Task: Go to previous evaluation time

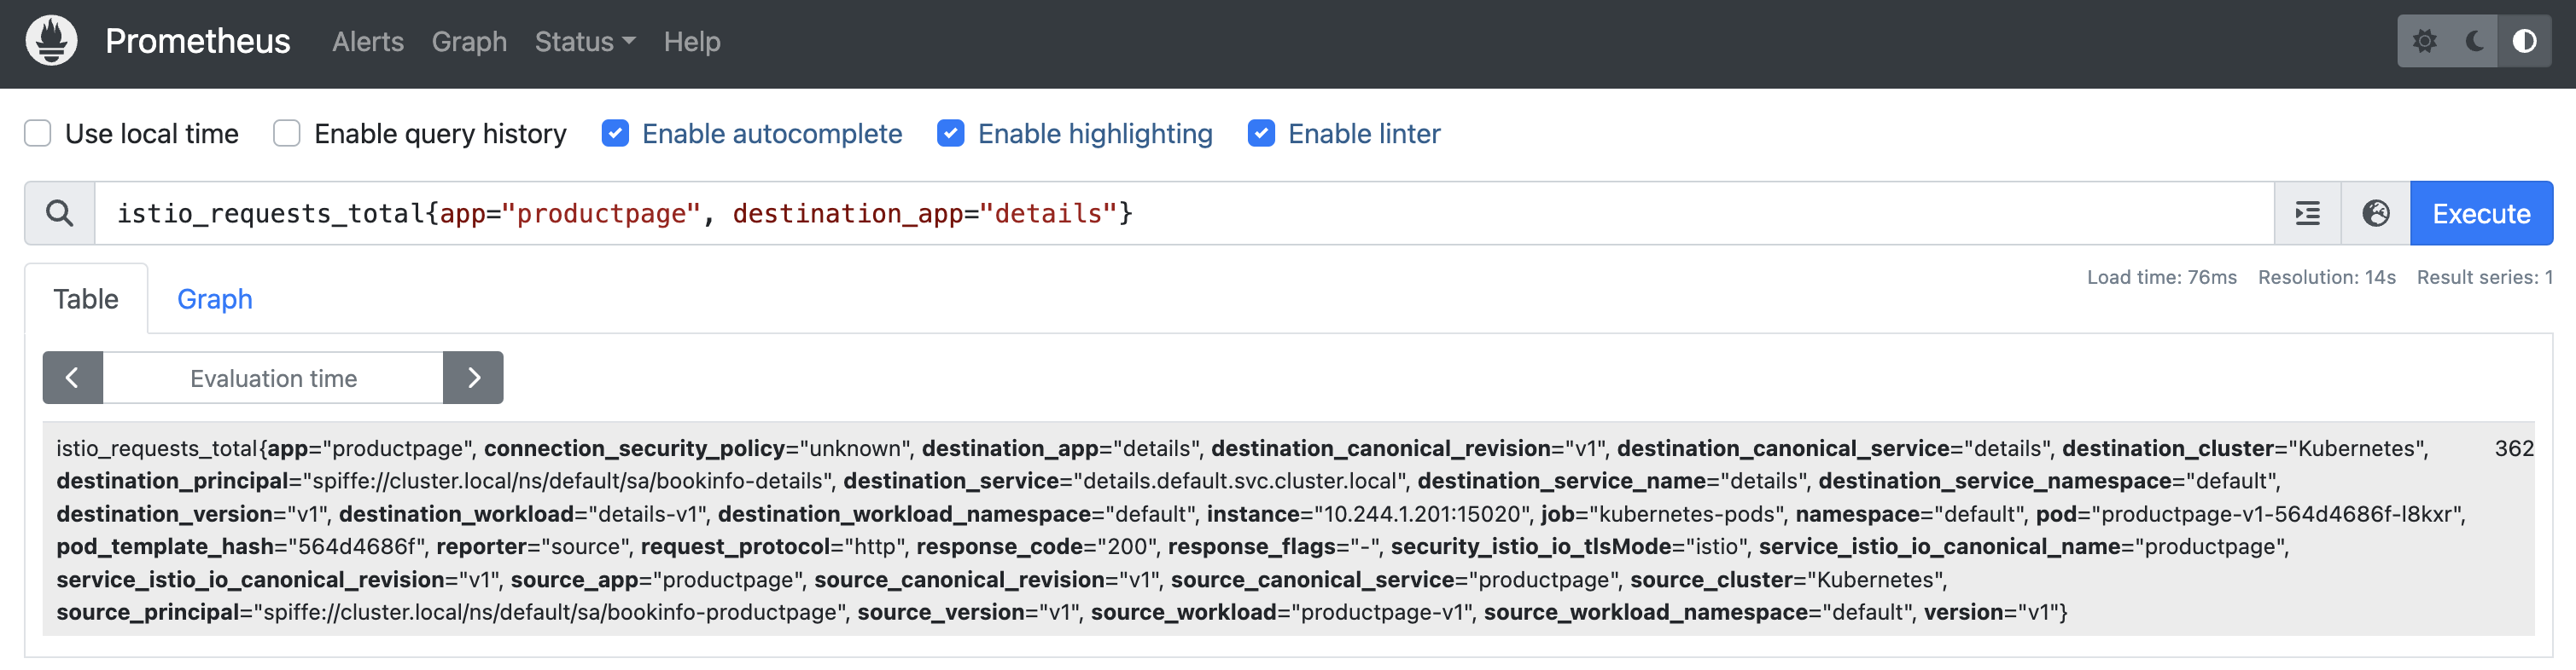Action: [72, 378]
